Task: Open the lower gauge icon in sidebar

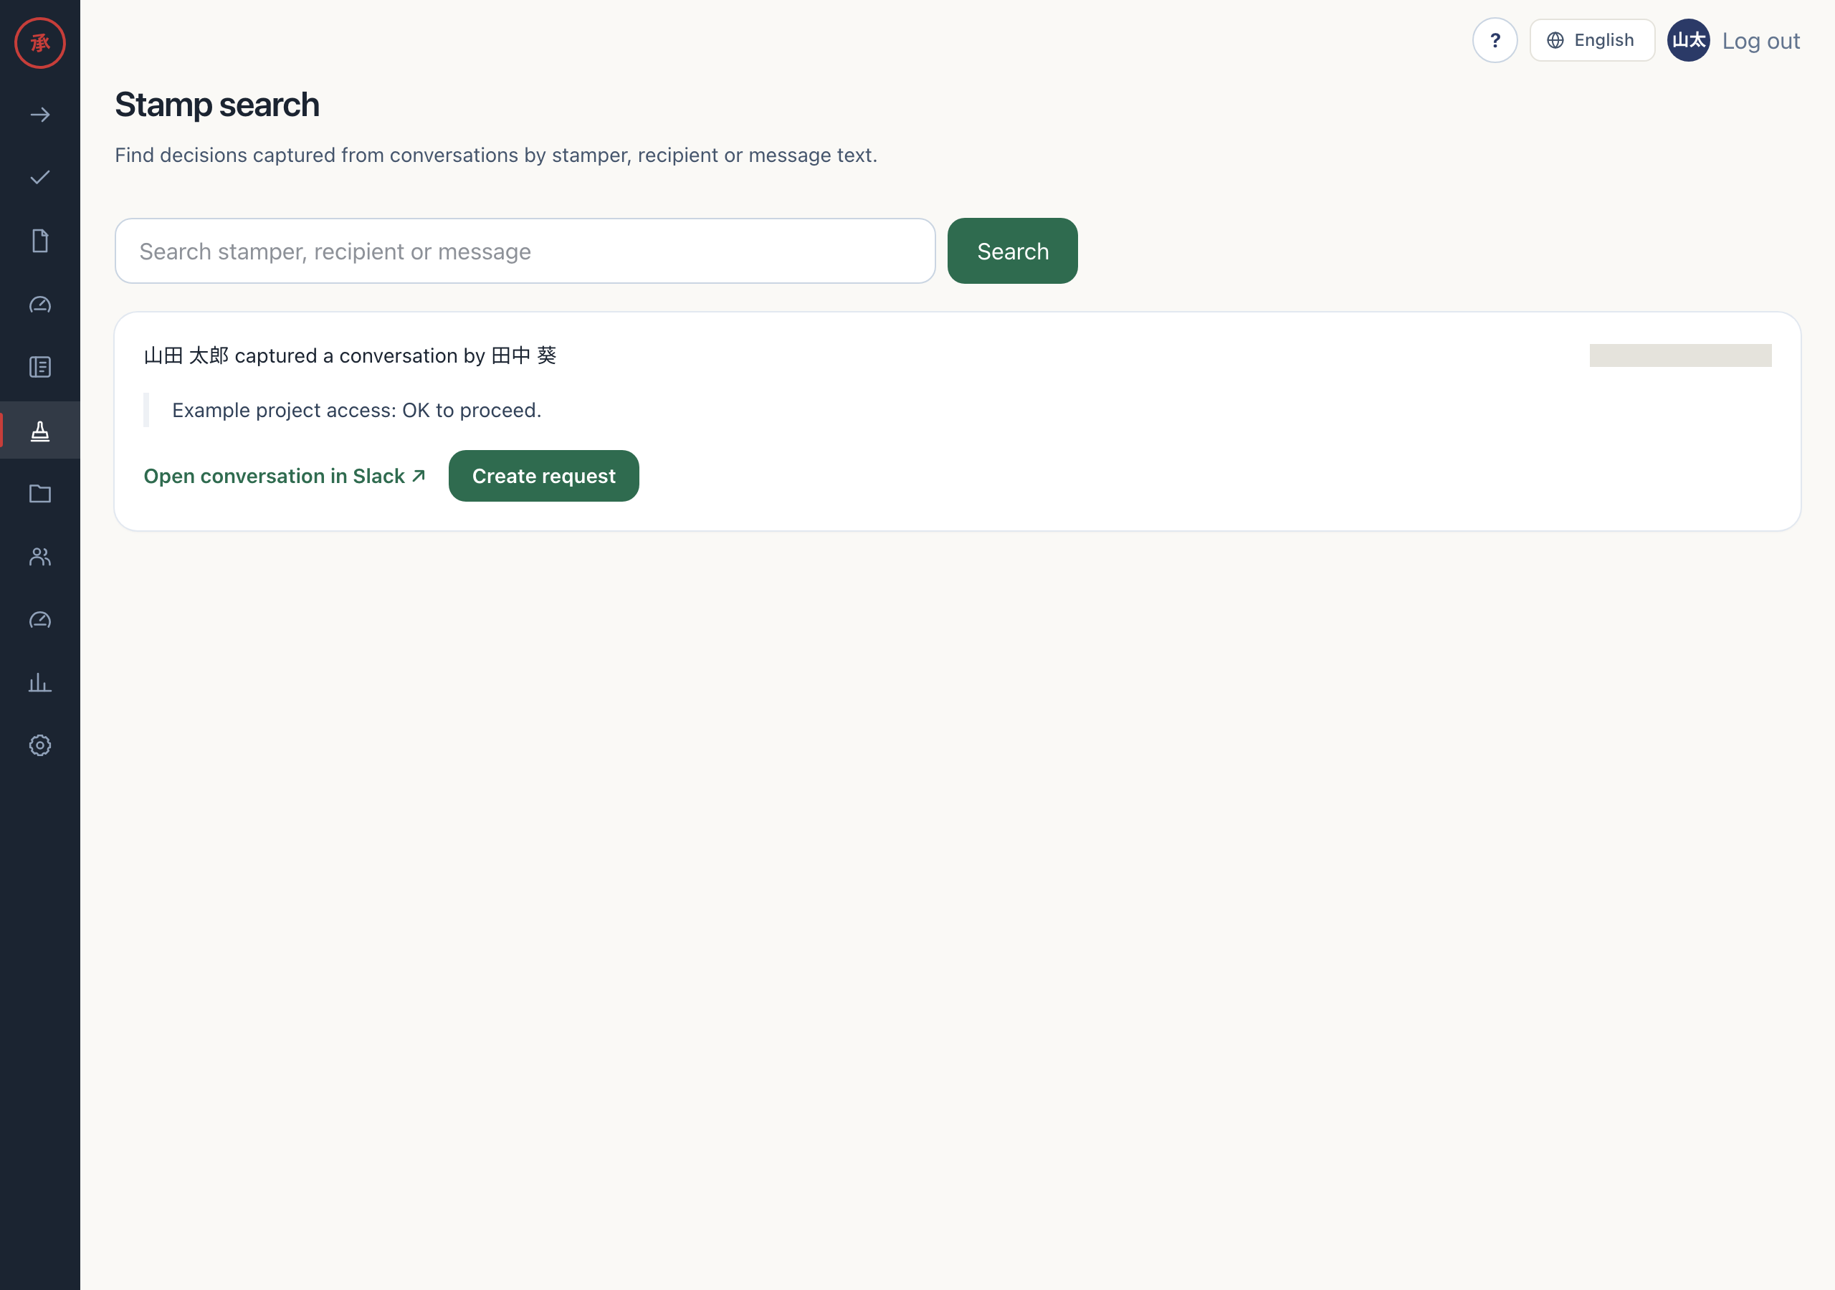Action: pos(40,619)
